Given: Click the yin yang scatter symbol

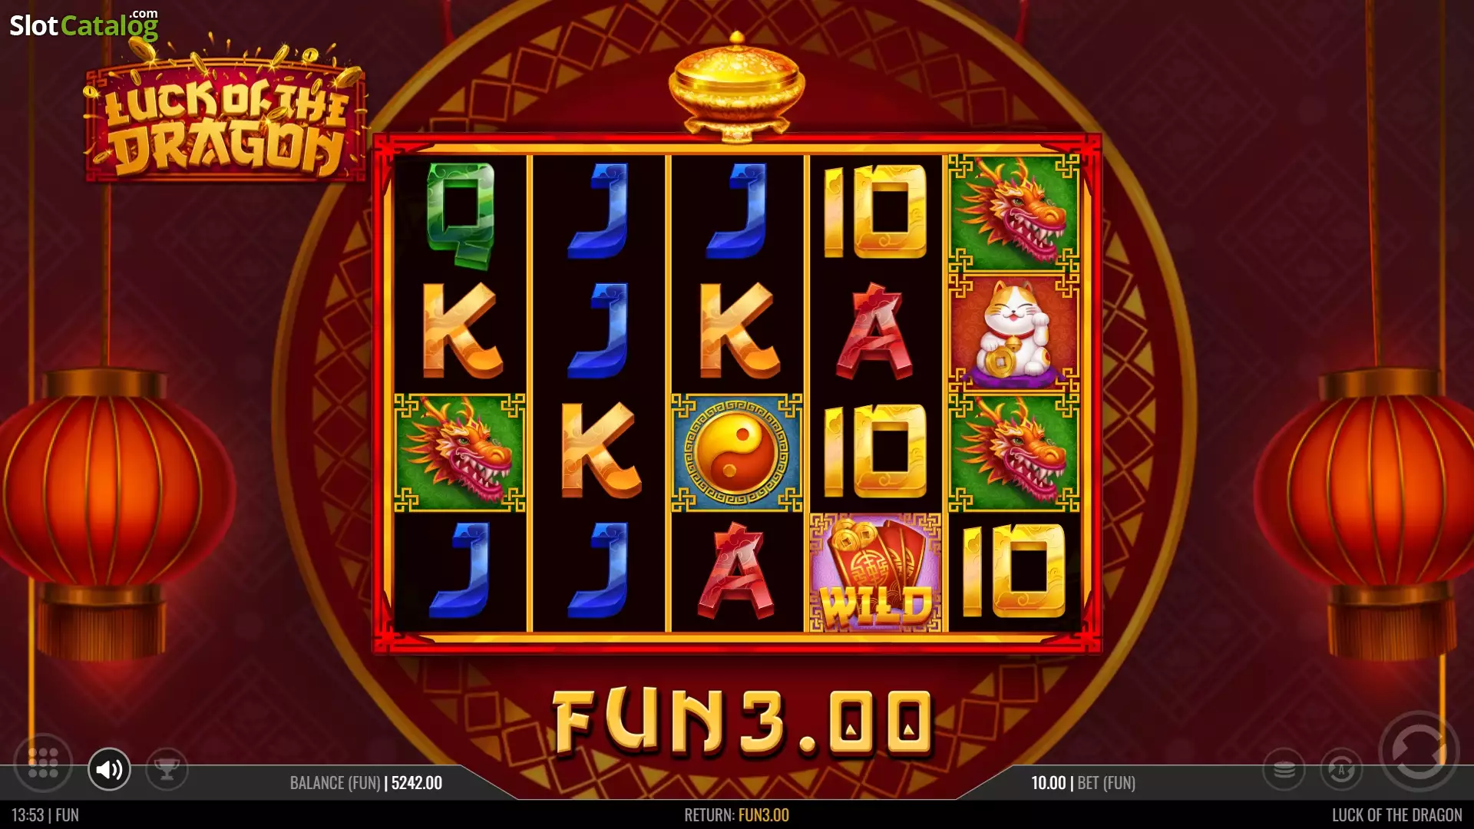Looking at the screenshot, I should point(737,453).
